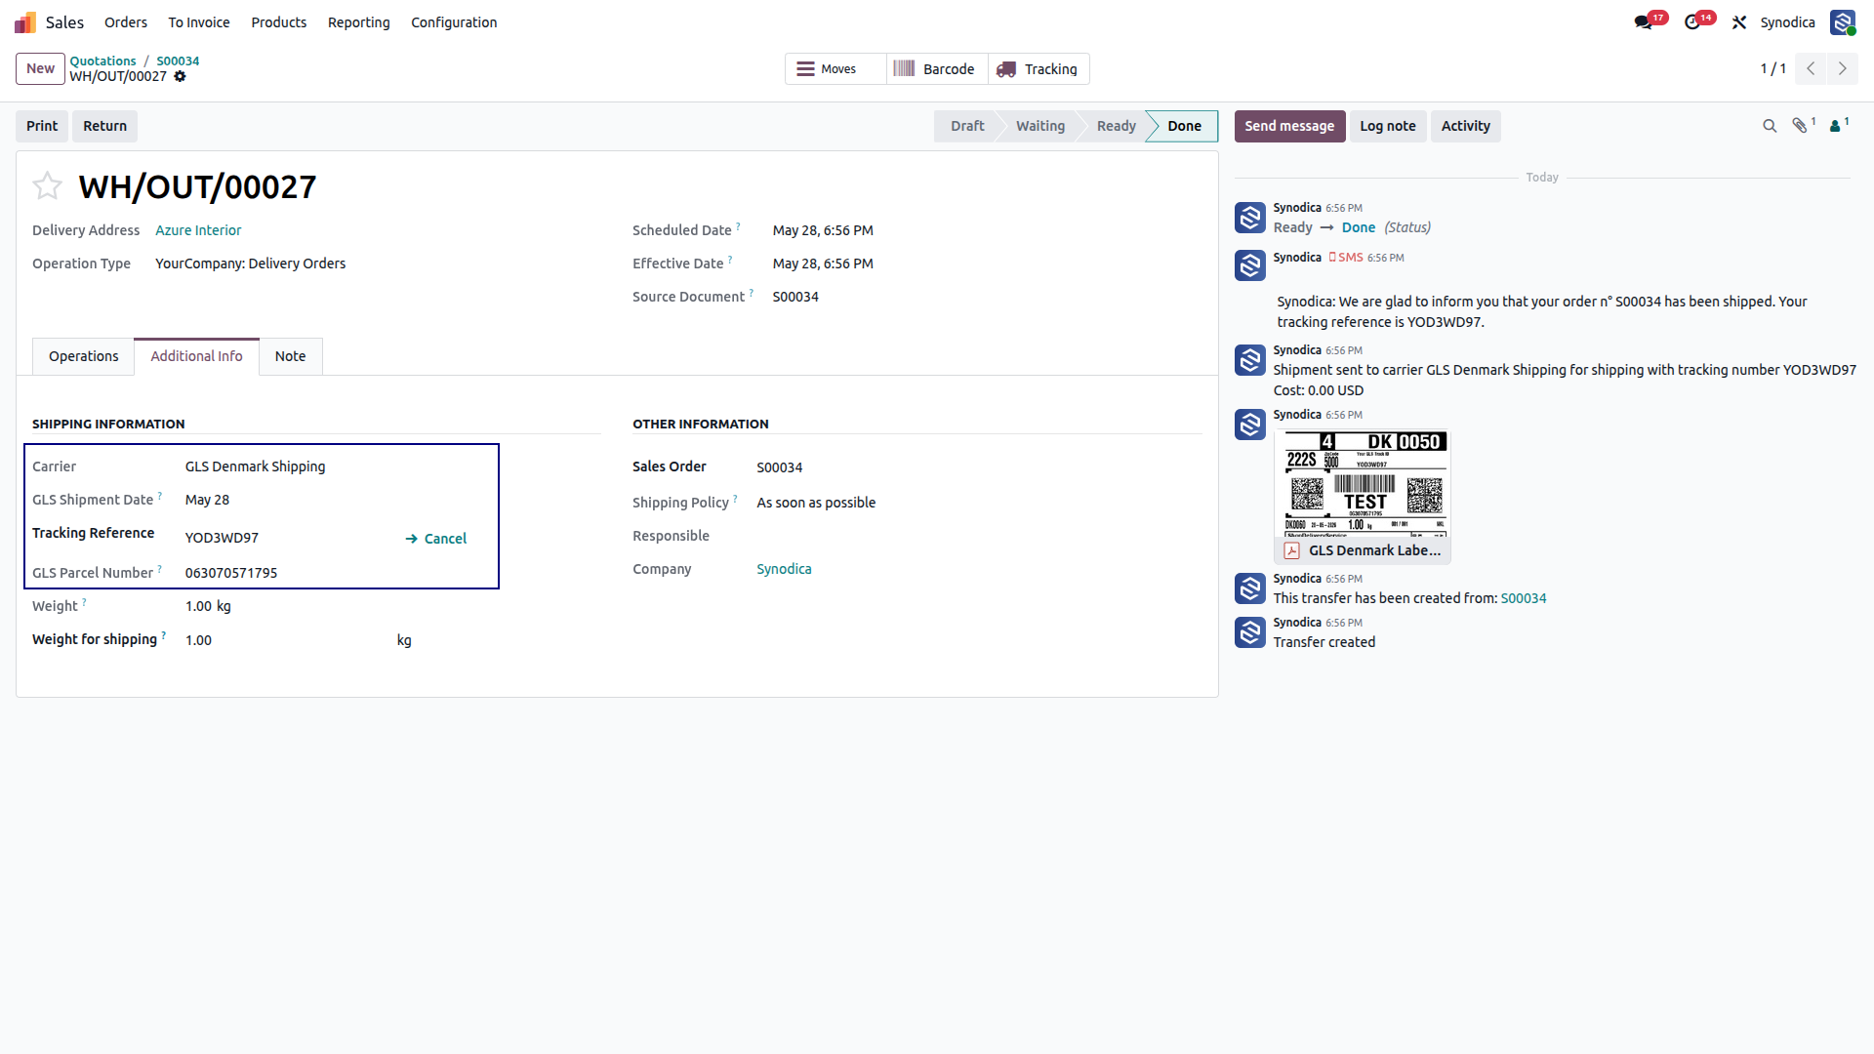
Task: Open the Reporting menu
Action: tap(358, 21)
